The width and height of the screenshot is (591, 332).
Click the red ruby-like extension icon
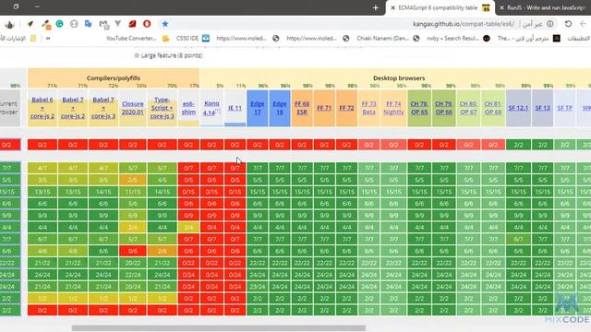[x=132, y=24]
